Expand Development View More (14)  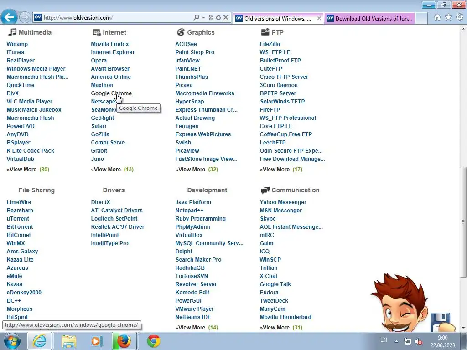(197, 327)
